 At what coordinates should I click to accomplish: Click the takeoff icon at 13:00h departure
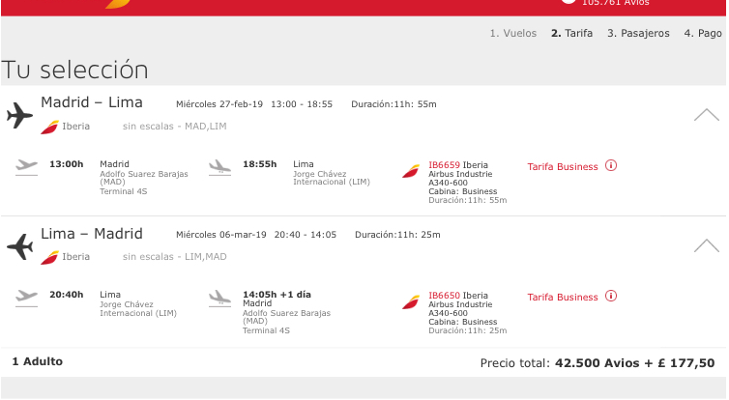click(x=27, y=166)
